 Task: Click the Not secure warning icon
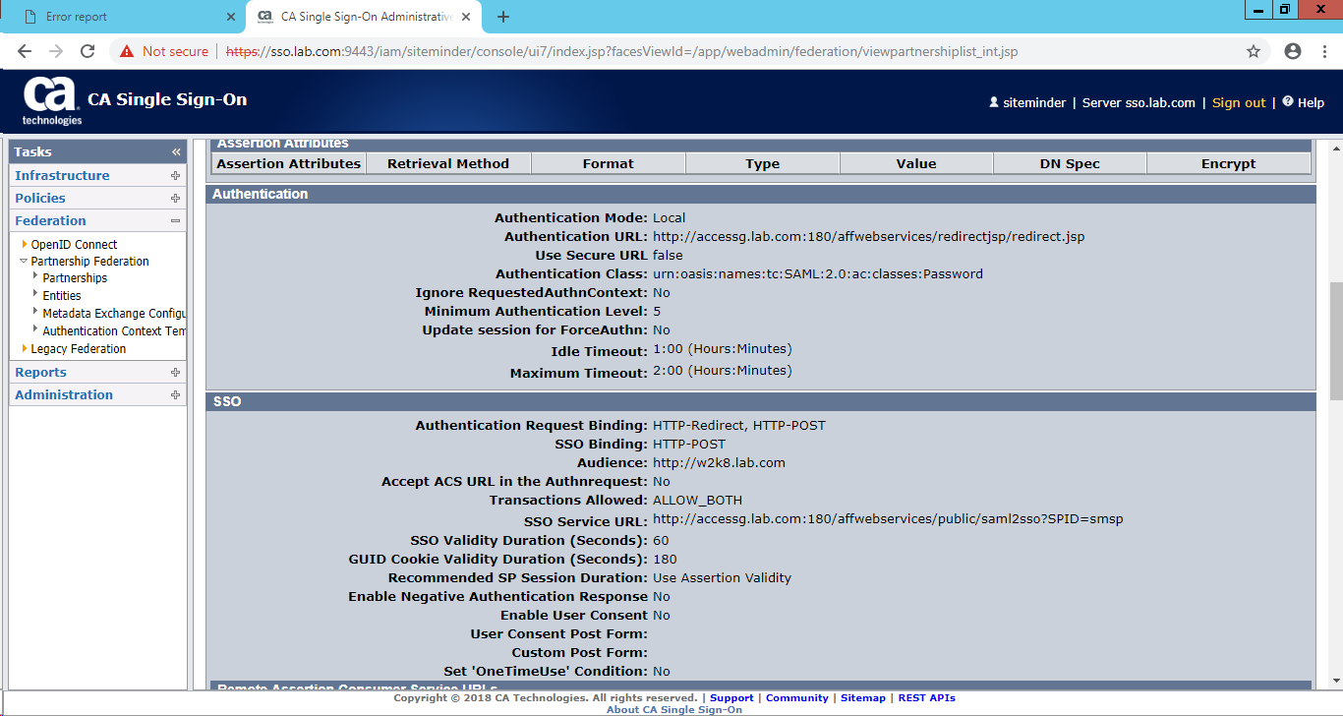(x=127, y=51)
